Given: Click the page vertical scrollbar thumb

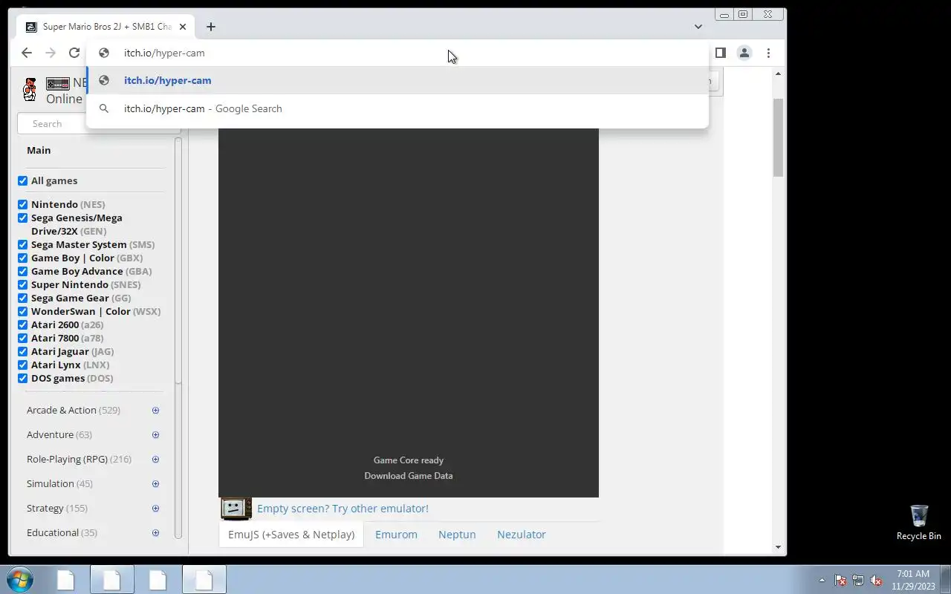Looking at the screenshot, I should pyautogui.click(x=778, y=137).
